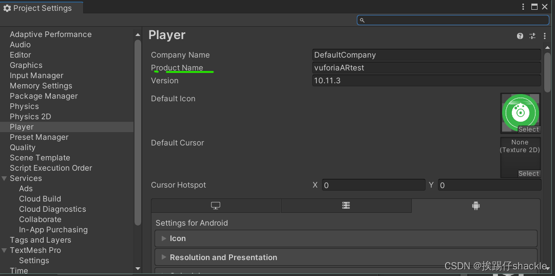555x276 pixels.
Task: Select the standalone desktop platform tab
Action: click(x=216, y=206)
